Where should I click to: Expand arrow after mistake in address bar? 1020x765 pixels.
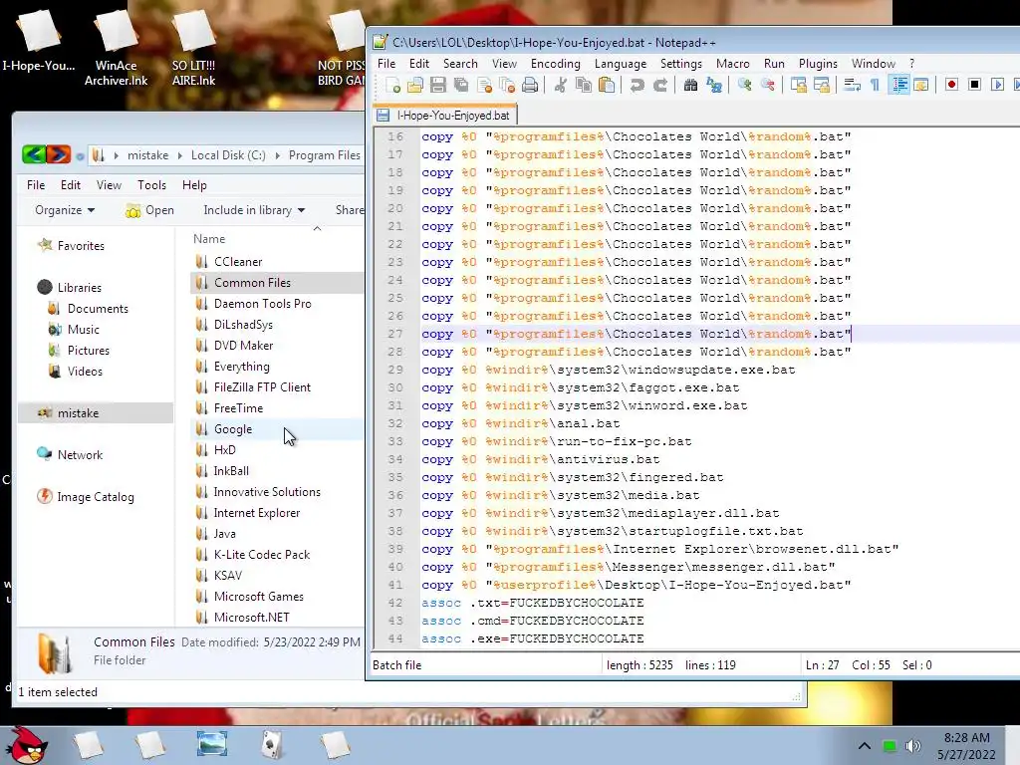(x=180, y=155)
